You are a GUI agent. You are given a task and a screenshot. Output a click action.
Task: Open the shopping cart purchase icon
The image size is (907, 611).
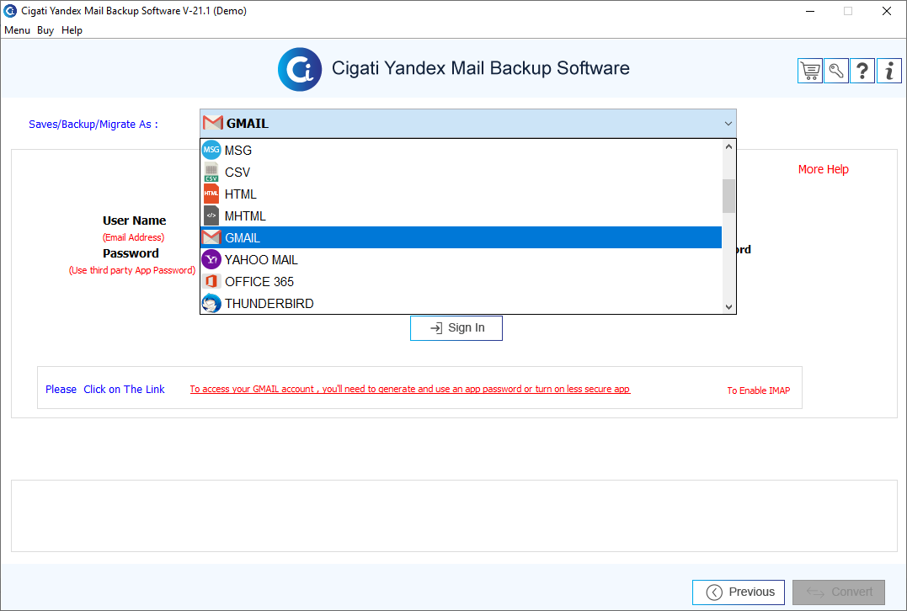[810, 71]
